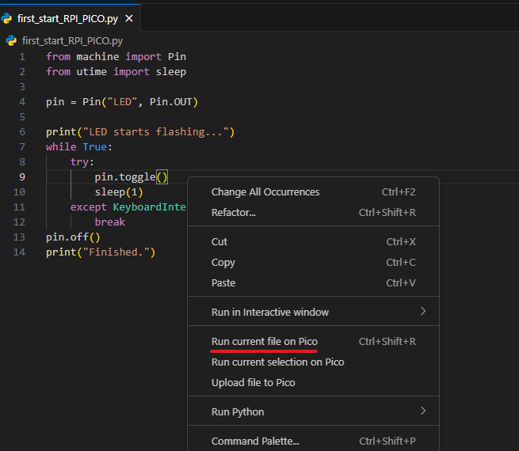Image resolution: width=519 pixels, height=451 pixels.
Task: Open Command Palette... from context menu
Action: click(x=313, y=441)
